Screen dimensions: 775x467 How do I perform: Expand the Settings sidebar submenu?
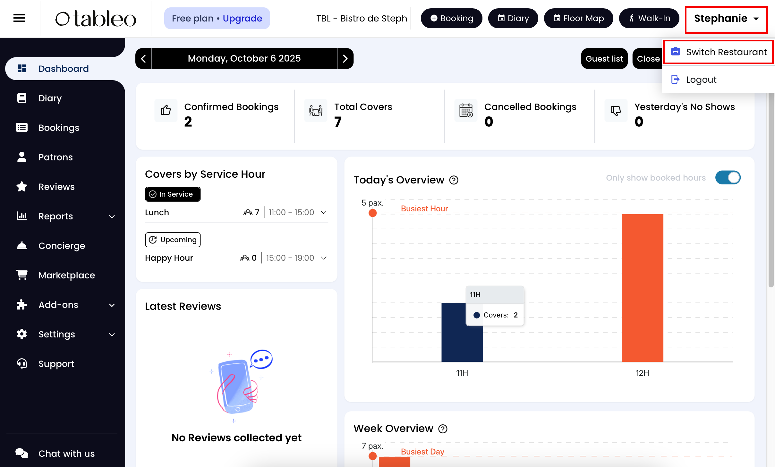[x=112, y=335]
